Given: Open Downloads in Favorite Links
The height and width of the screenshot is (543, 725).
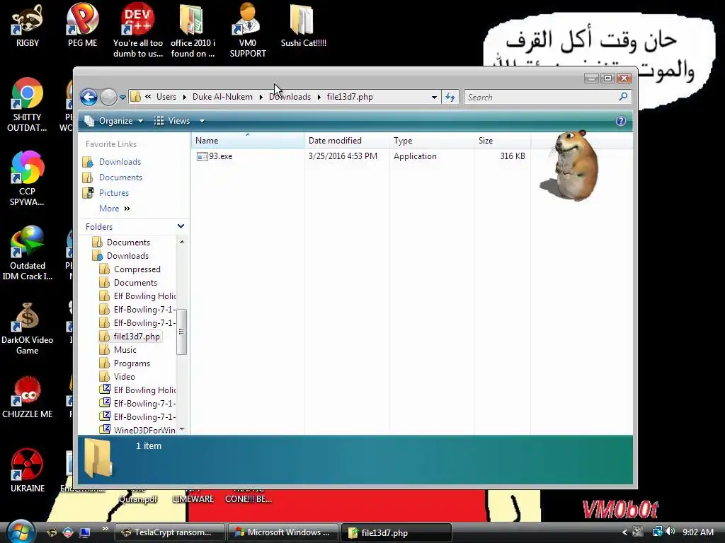Looking at the screenshot, I should tap(120, 162).
